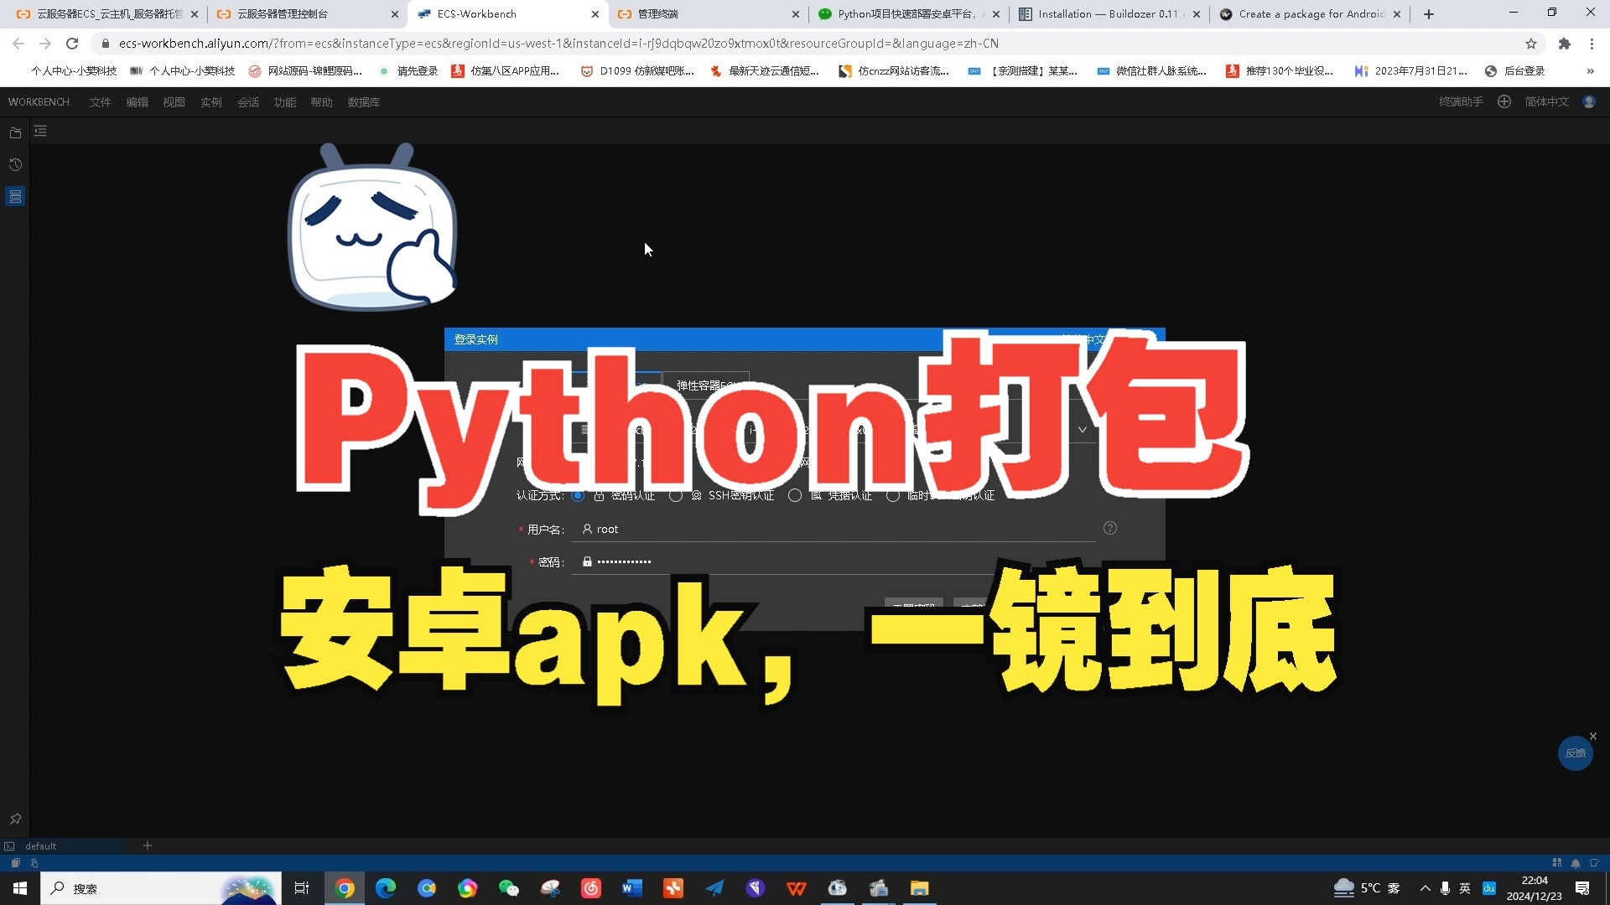
Task: Open the terminal assistant 终端助手
Action: 1459,101
